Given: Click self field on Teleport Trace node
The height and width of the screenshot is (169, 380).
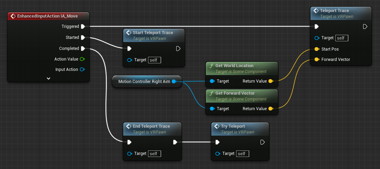Looking at the screenshot, I should [x=342, y=38].
